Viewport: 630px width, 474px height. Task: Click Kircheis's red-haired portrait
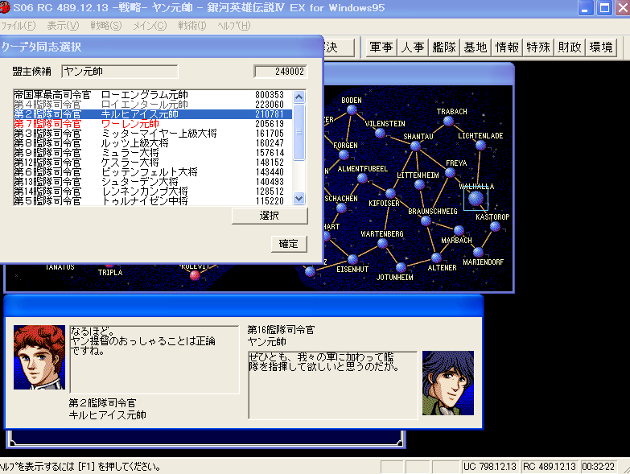pyautogui.click(x=39, y=357)
